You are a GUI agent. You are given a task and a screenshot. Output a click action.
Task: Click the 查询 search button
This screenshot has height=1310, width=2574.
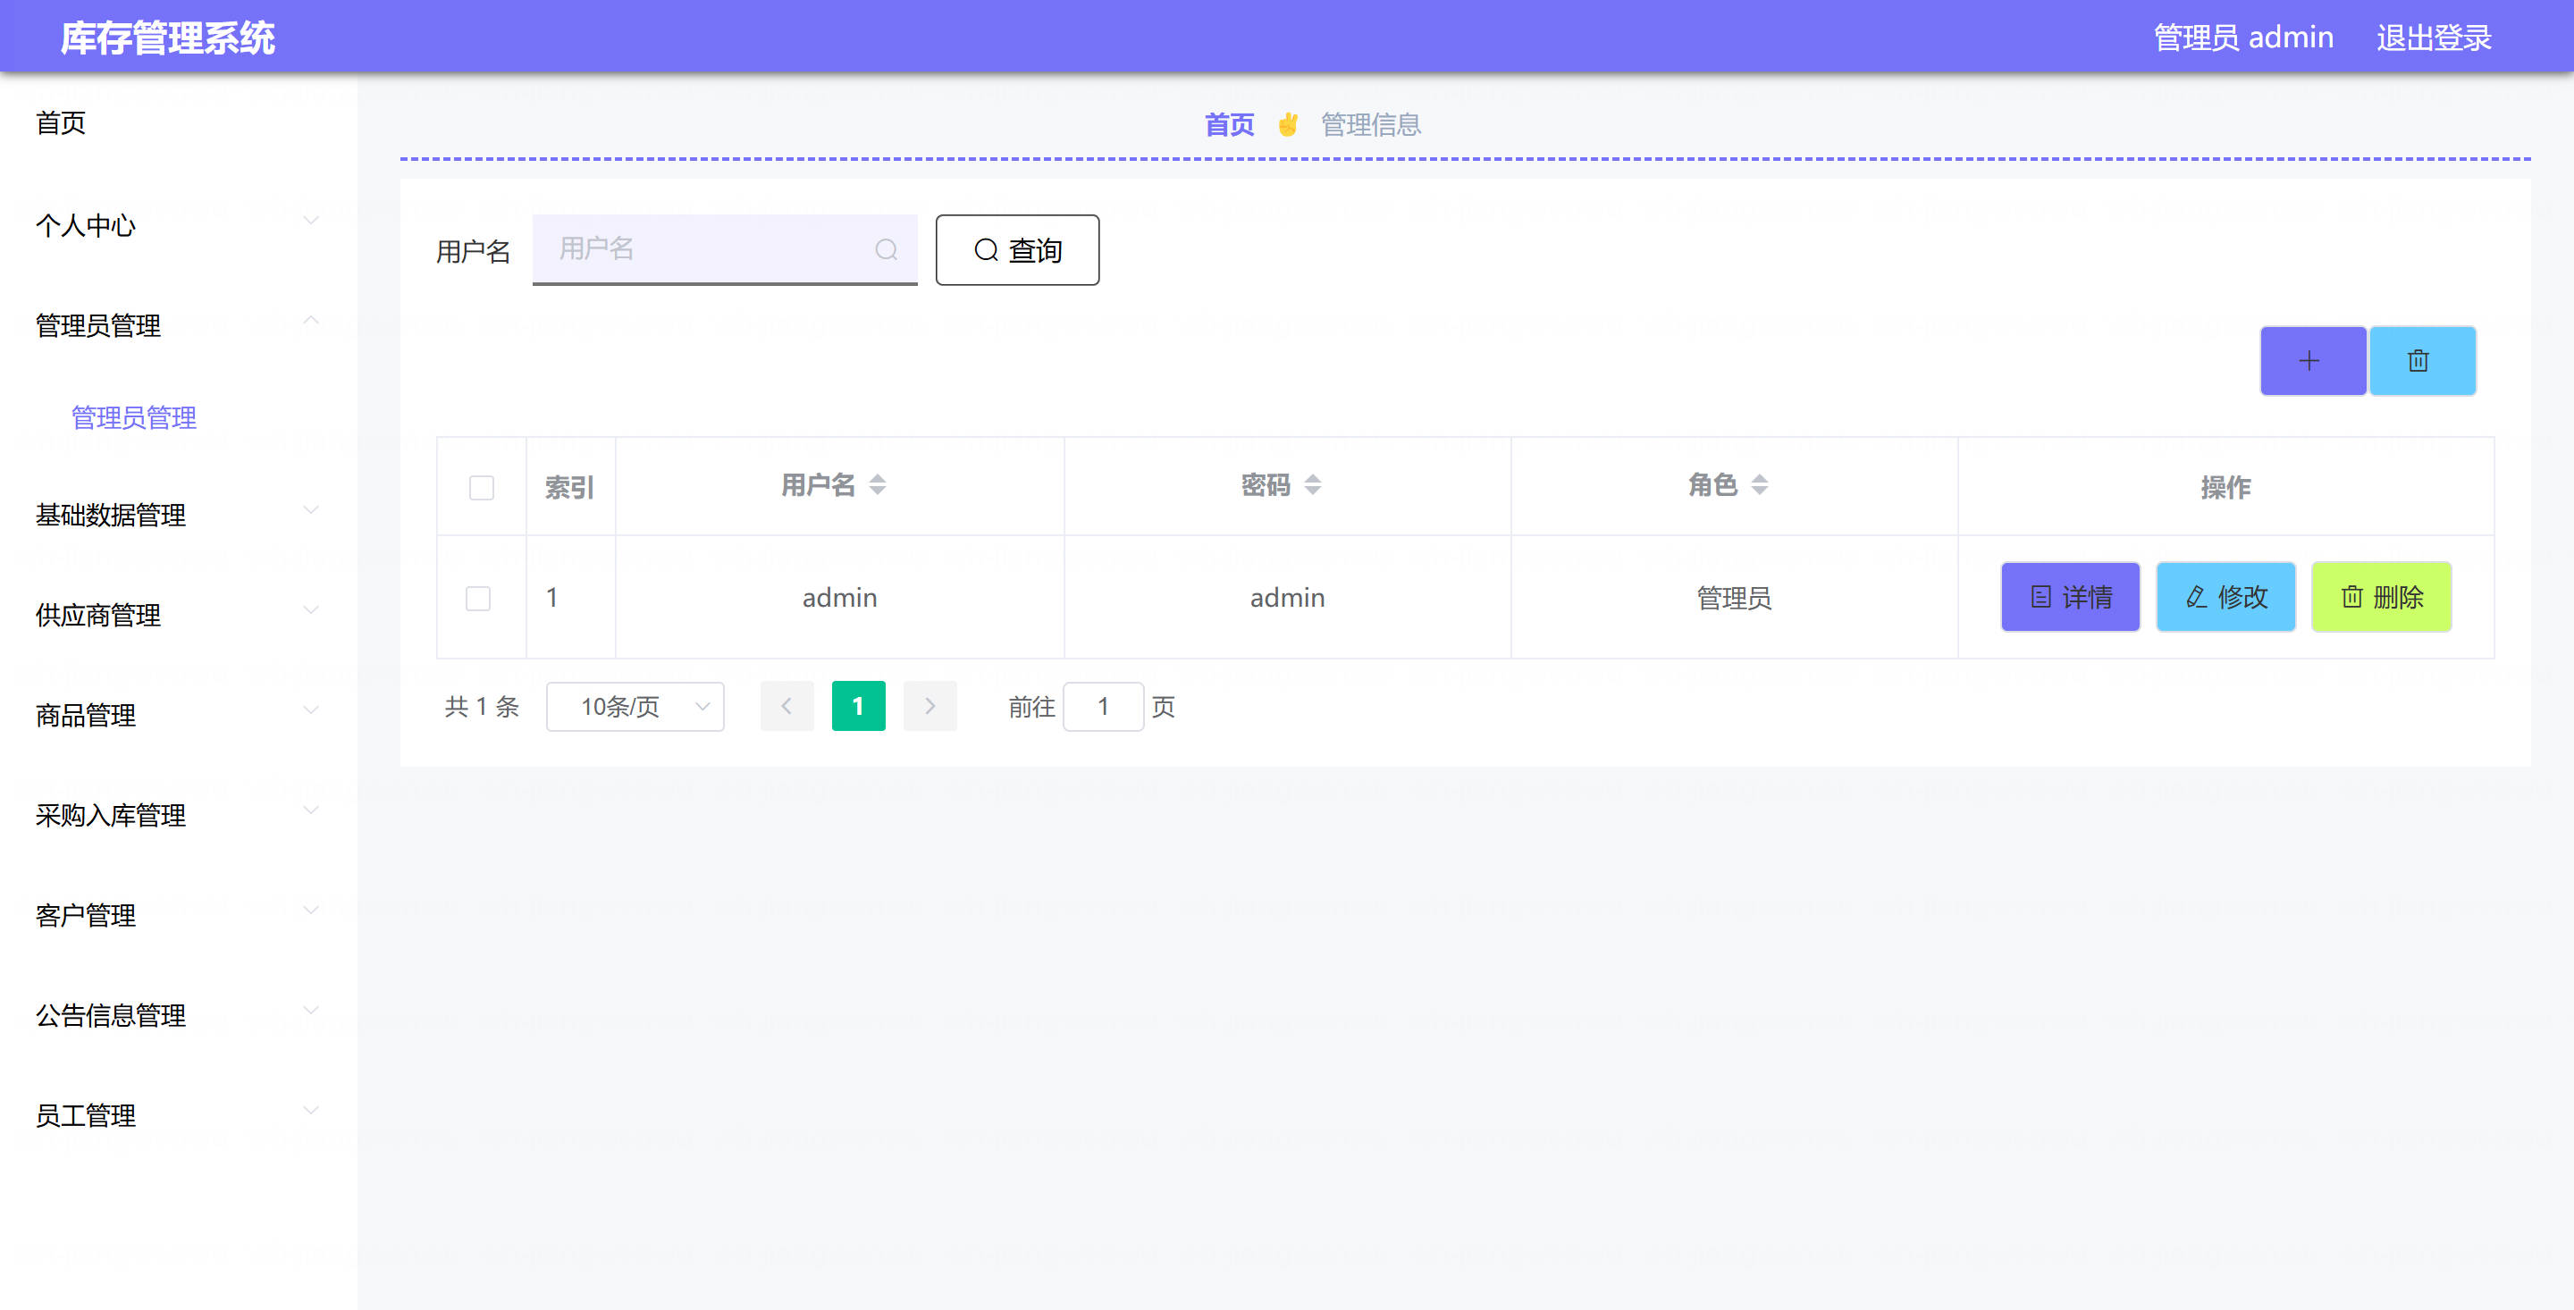click(1017, 250)
